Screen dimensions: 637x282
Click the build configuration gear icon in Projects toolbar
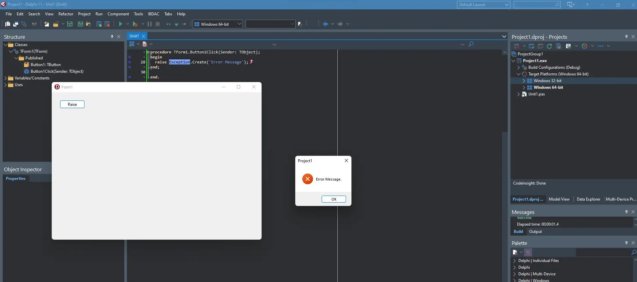(x=568, y=46)
